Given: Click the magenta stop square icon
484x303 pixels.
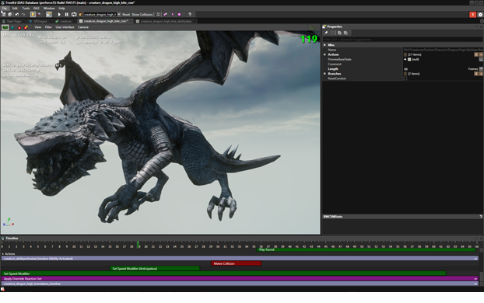Looking at the screenshot, I should 179,15.
